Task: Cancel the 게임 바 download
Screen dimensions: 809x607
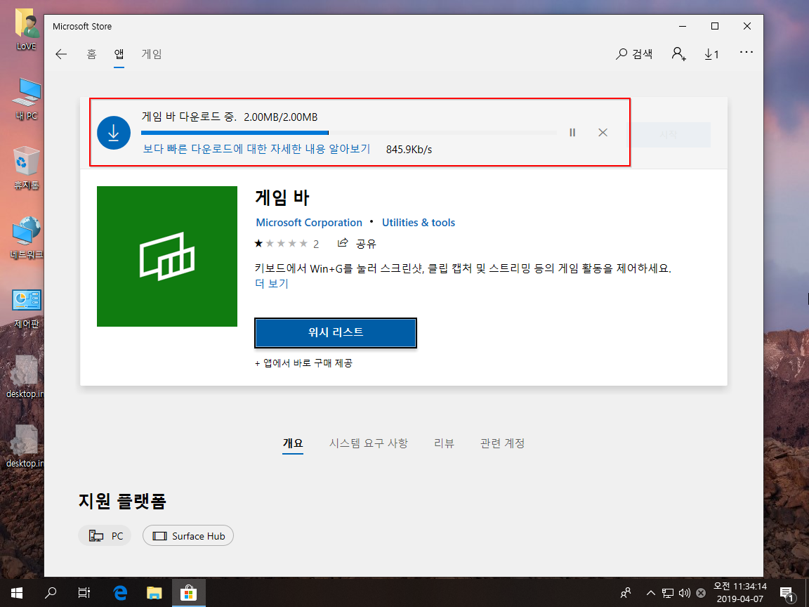Action: (603, 133)
